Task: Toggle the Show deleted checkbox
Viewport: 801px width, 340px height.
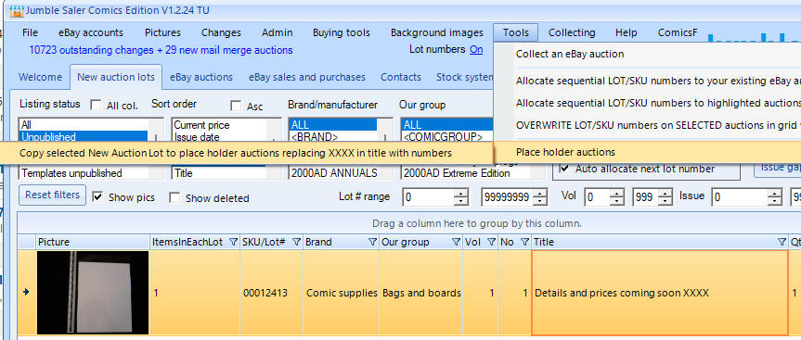Action: coord(174,197)
